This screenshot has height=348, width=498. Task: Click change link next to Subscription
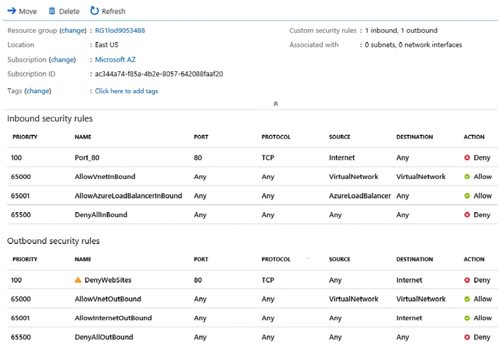click(x=62, y=59)
